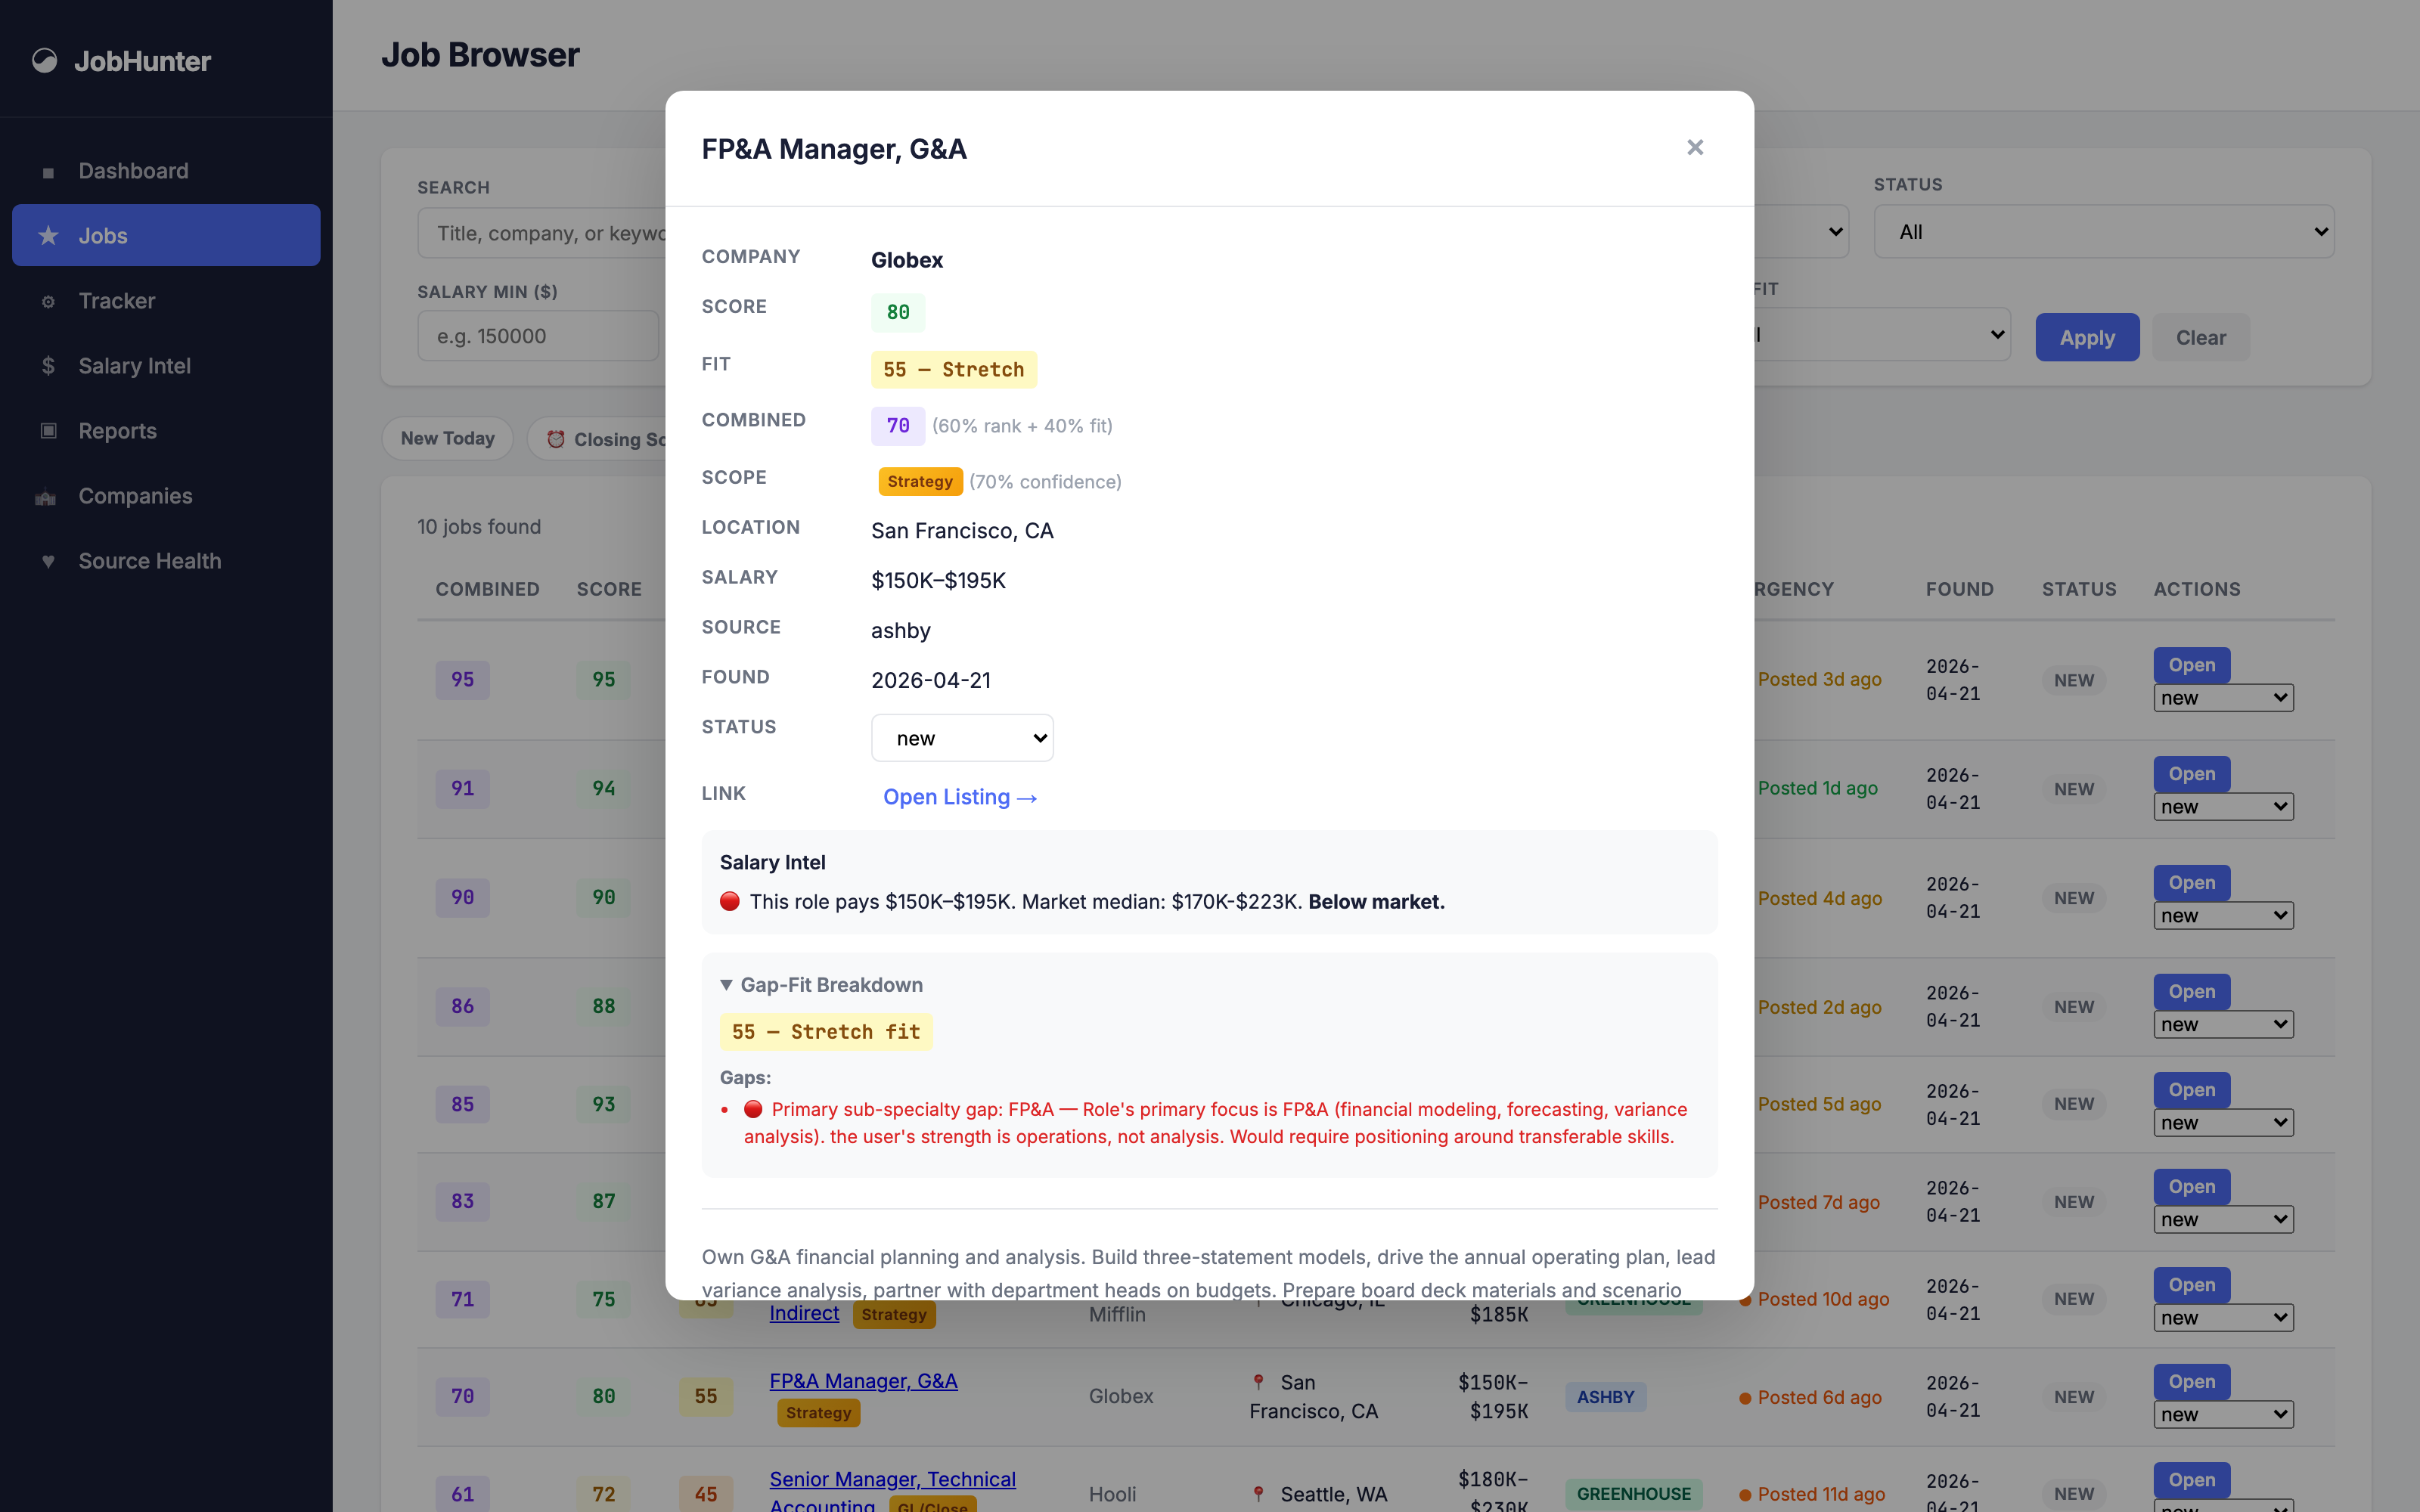Click the Open Listing link

[x=960, y=797]
